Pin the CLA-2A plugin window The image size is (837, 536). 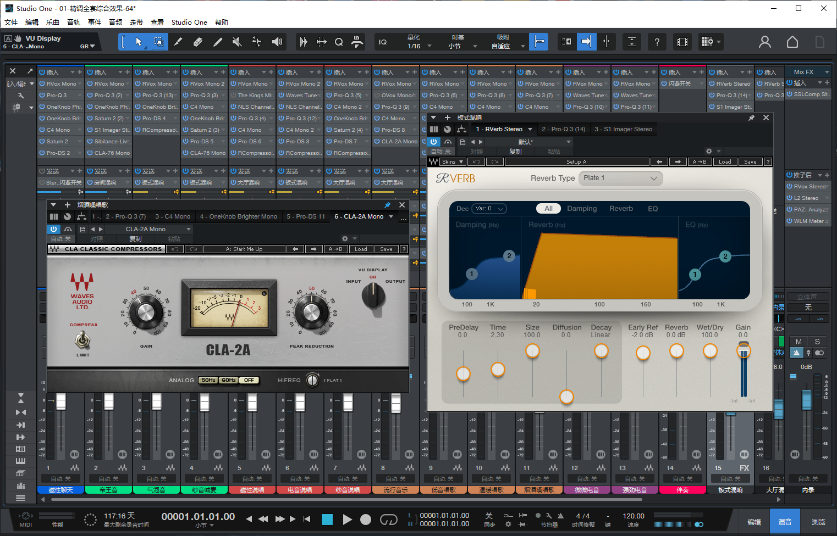(x=387, y=205)
